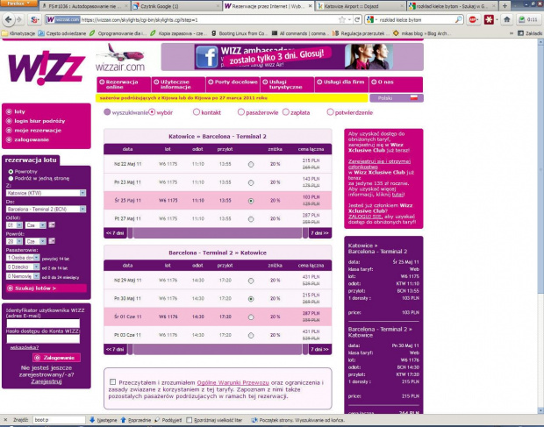Focus the WIZZ user email input field
Viewport: 544px width, 427px height.
coord(43,324)
